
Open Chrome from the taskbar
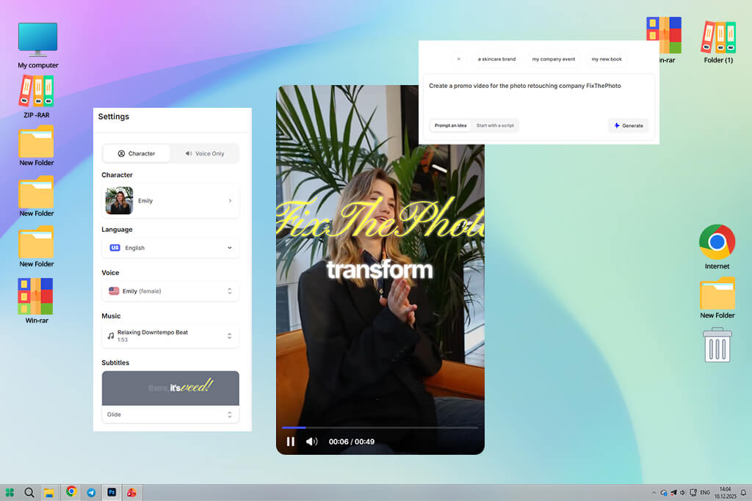(x=71, y=492)
